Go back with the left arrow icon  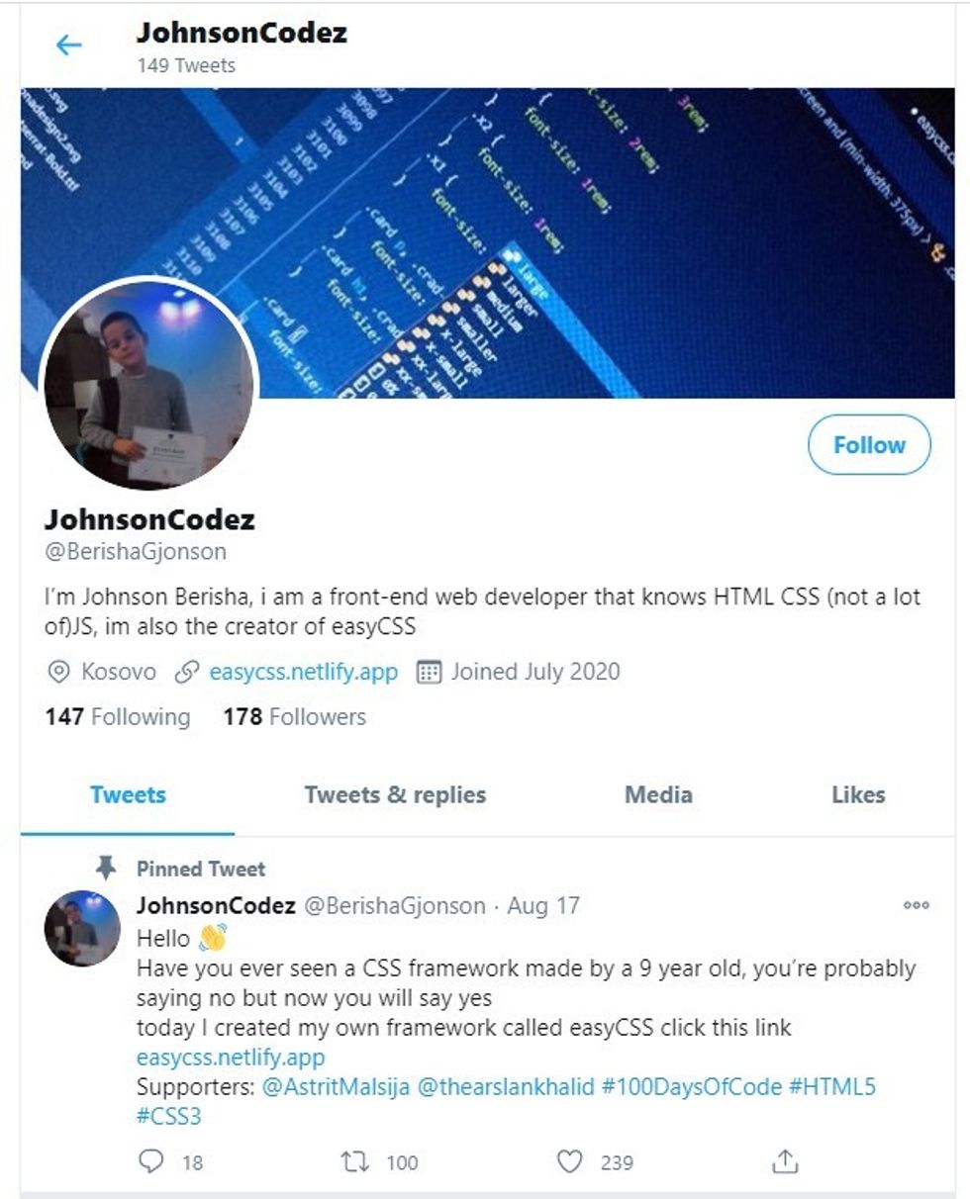pos(68,45)
